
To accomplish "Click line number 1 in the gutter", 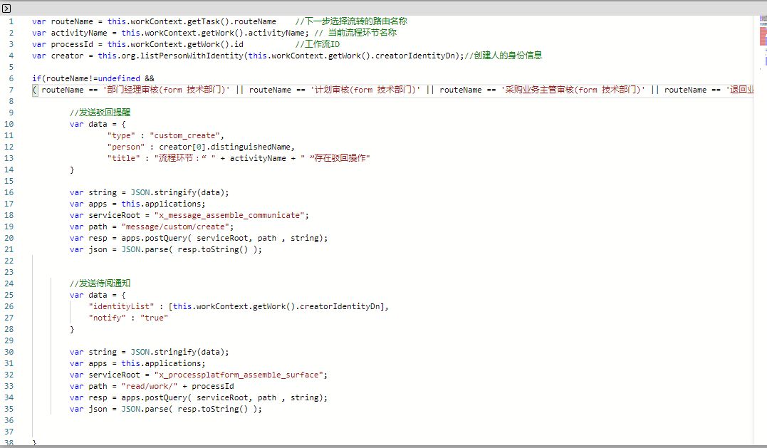I will [x=11, y=21].
